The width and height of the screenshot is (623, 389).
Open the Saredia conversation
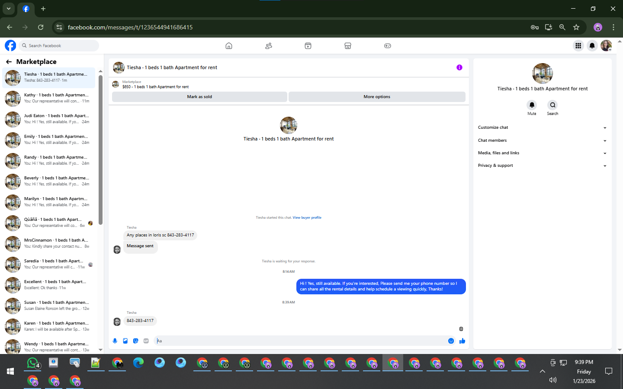tap(49, 264)
